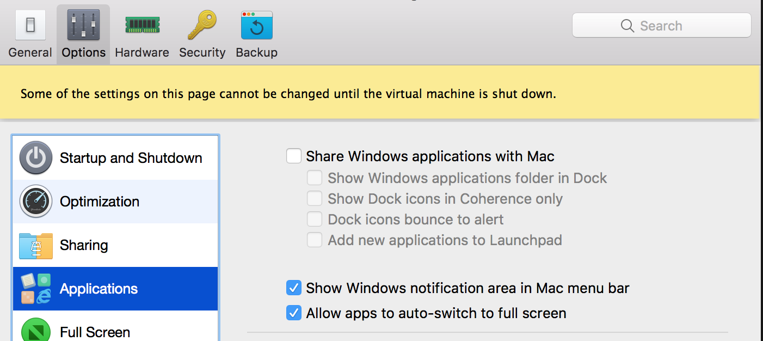
Task: Select the Options sliders icon
Action: coord(83,26)
